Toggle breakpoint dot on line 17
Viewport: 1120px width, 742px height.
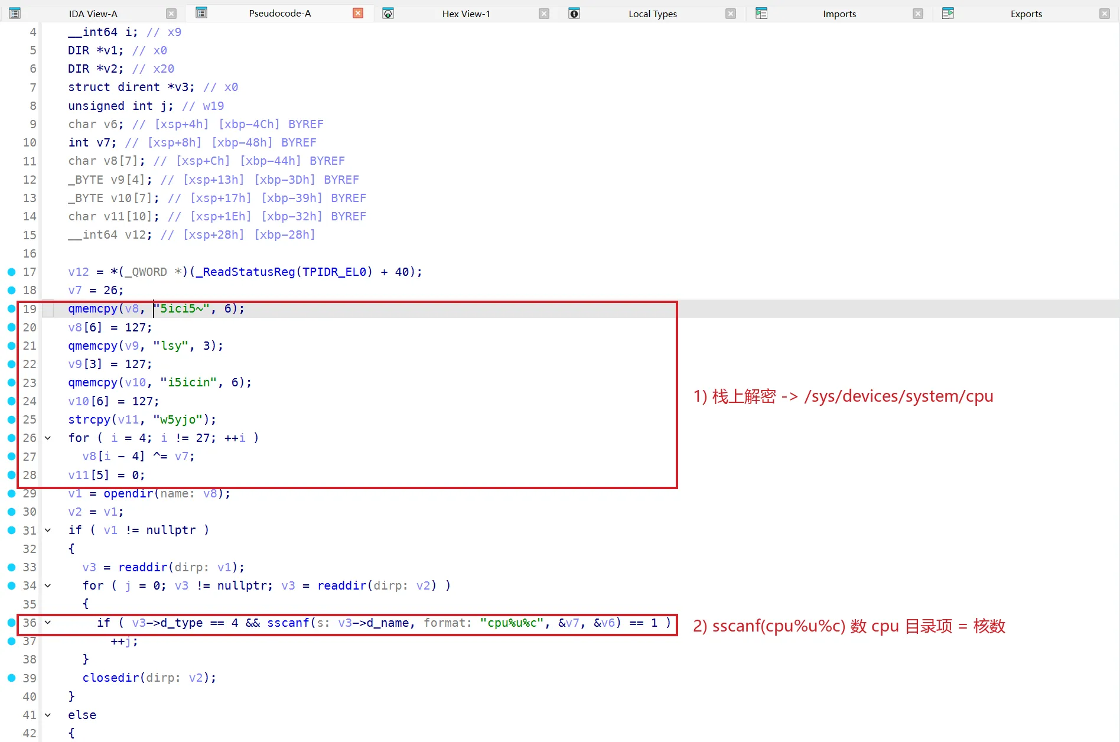click(11, 272)
